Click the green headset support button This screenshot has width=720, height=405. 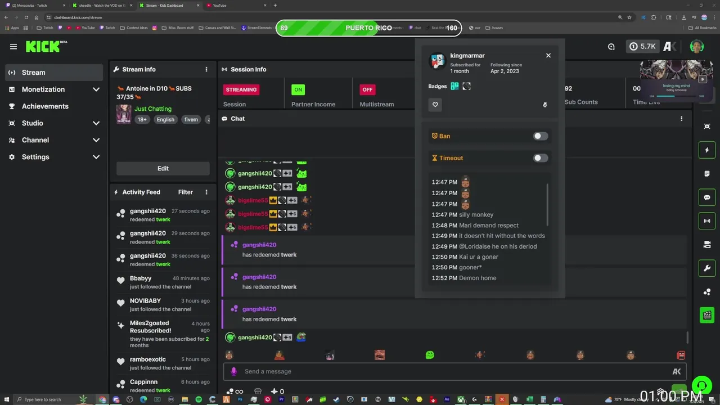[x=701, y=386]
